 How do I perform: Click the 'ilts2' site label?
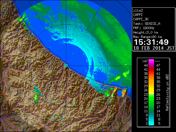[x=138, y=10]
